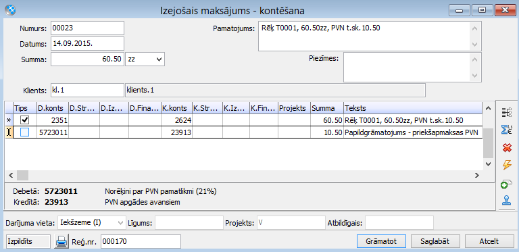
Task: Click the blue stamp icon
Action: (x=507, y=200)
